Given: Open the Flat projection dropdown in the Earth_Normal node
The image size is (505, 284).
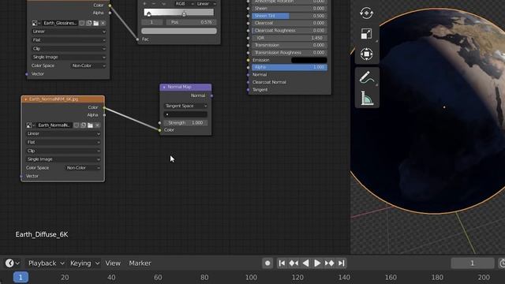Looking at the screenshot, I should (63, 142).
